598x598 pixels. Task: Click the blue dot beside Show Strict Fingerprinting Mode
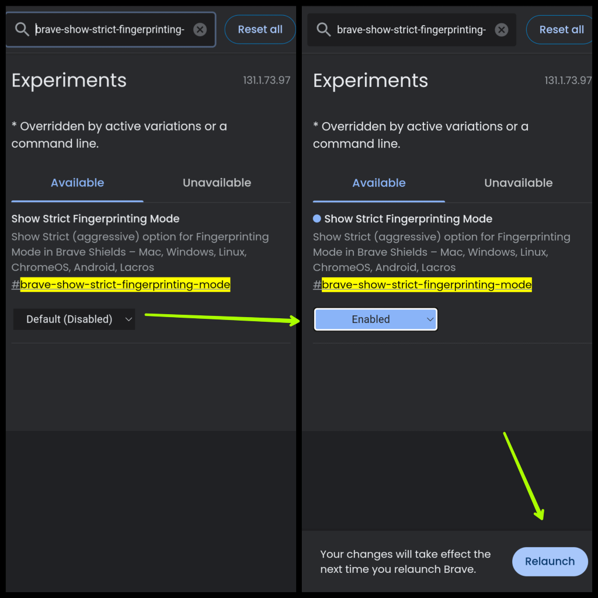click(x=317, y=218)
